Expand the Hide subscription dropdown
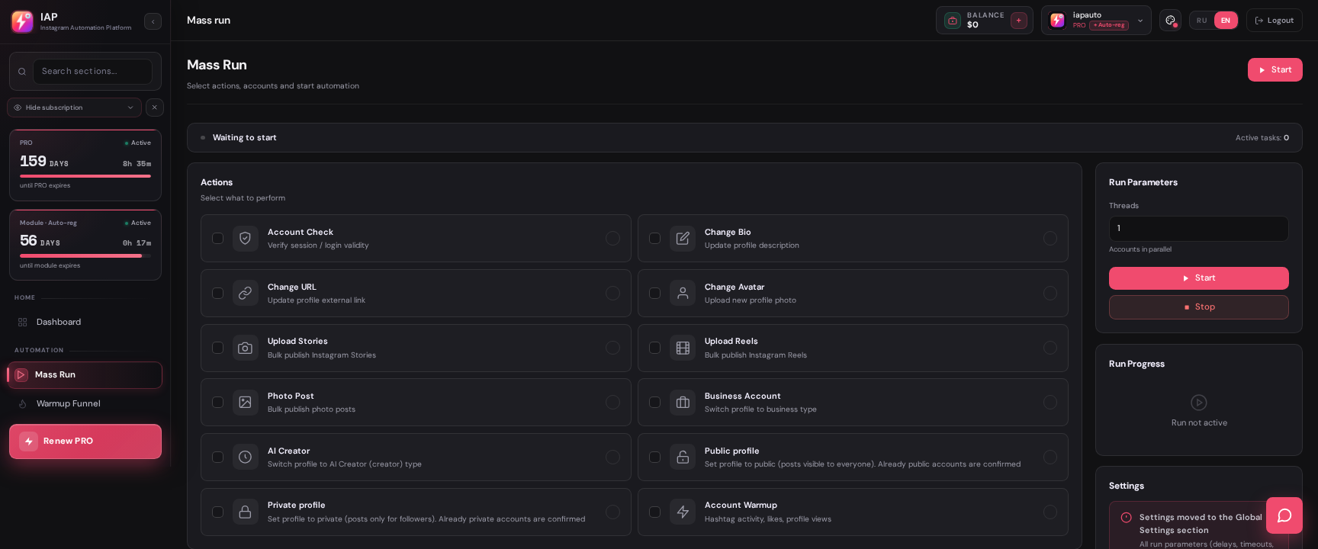 click(74, 108)
